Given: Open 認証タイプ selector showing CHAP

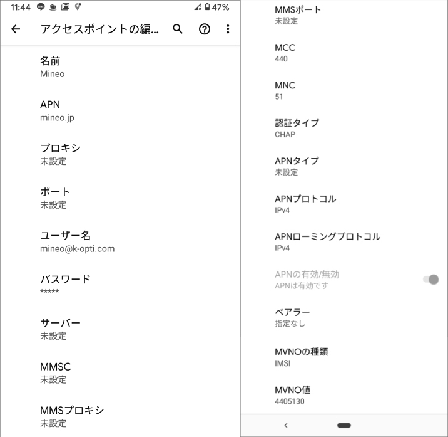Looking at the screenshot, I should [x=344, y=129].
